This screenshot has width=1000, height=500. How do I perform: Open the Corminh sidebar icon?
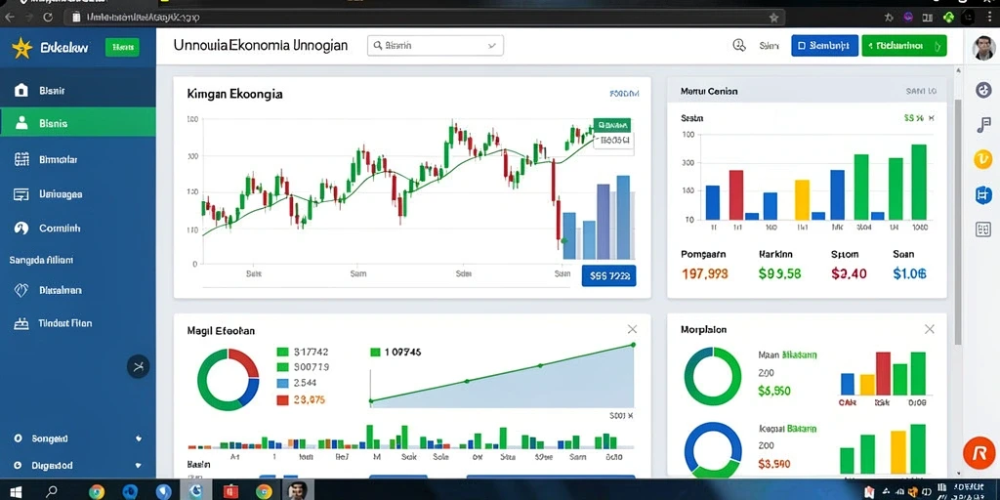point(21,228)
